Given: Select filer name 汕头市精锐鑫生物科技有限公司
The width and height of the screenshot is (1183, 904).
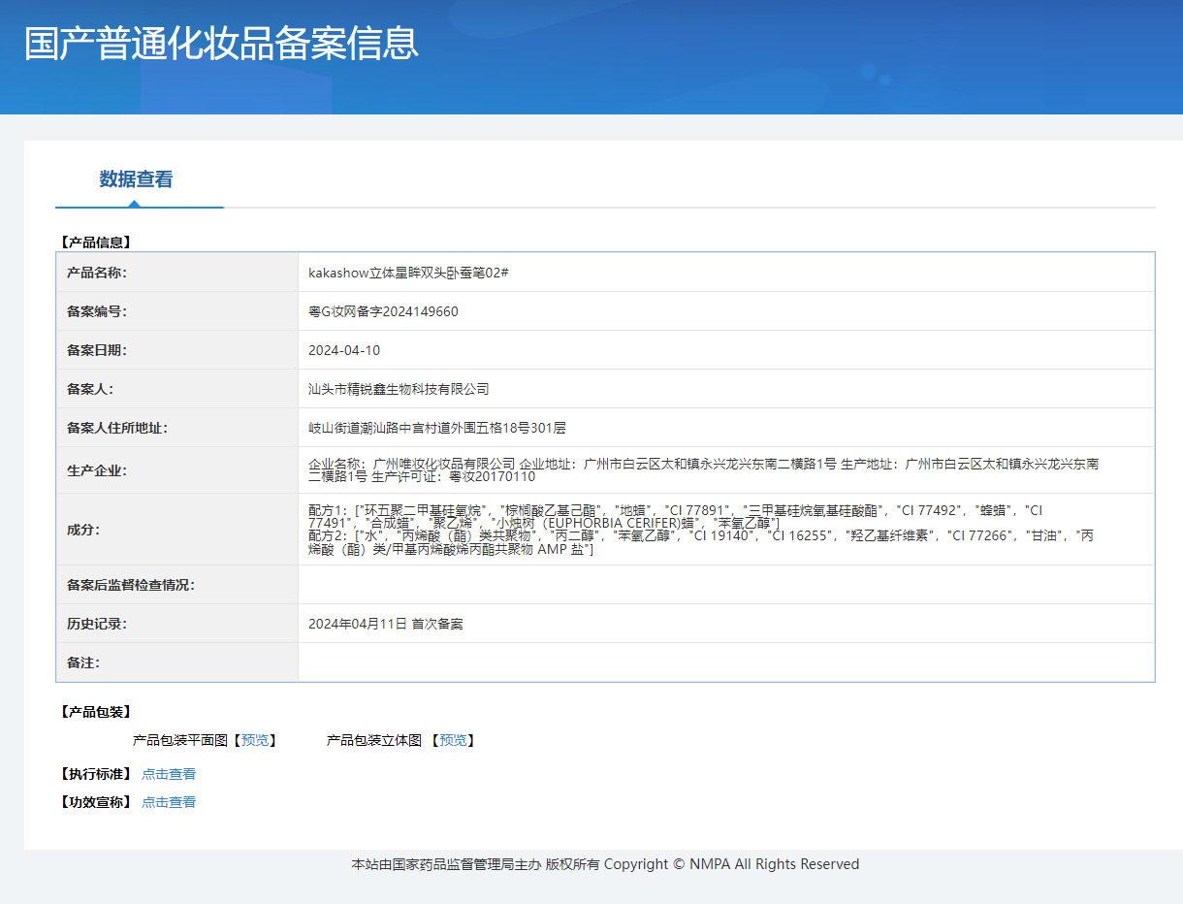Looking at the screenshot, I should pos(399,389).
